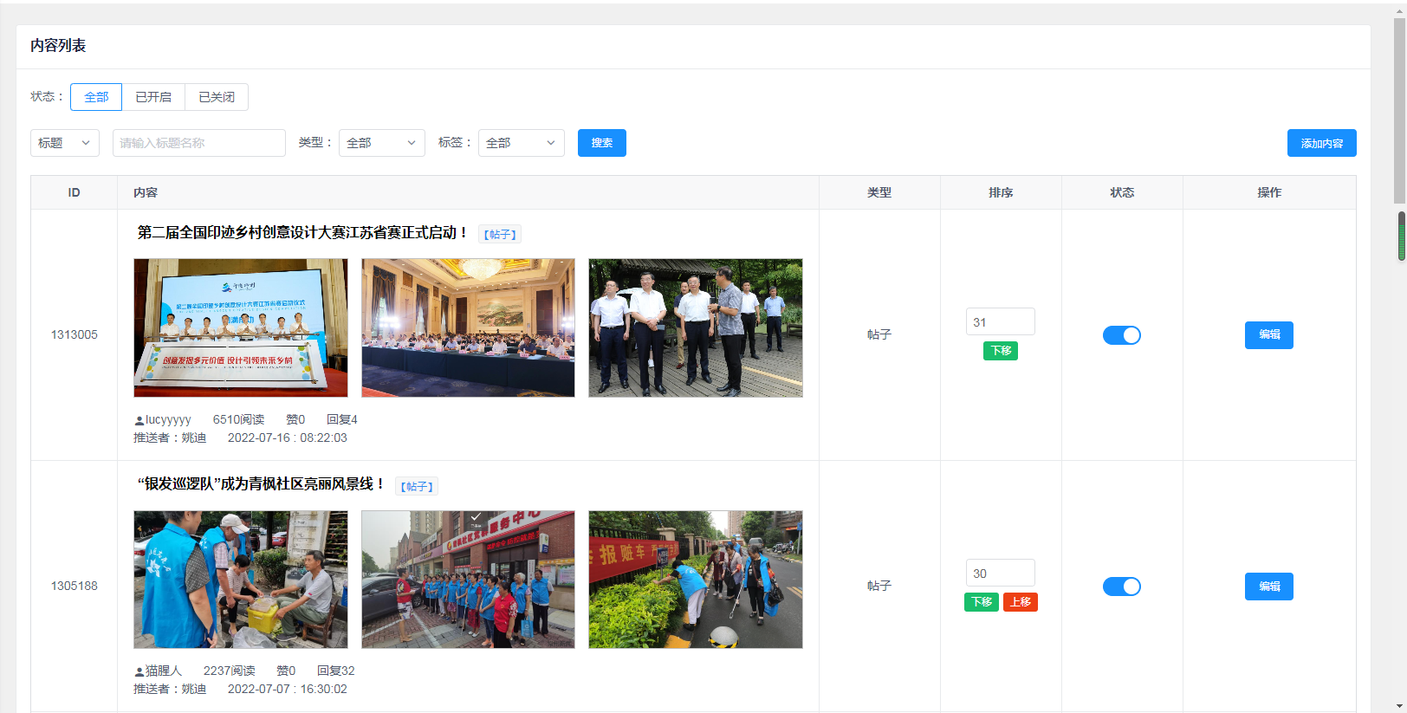Image resolution: width=1407 pixels, height=713 pixels.
Task: Open the 标题 search-field dropdown
Action: tap(65, 143)
